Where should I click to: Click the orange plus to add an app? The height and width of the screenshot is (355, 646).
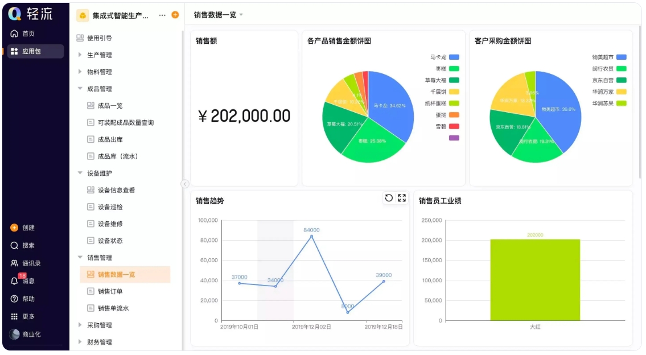click(x=176, y=16)
